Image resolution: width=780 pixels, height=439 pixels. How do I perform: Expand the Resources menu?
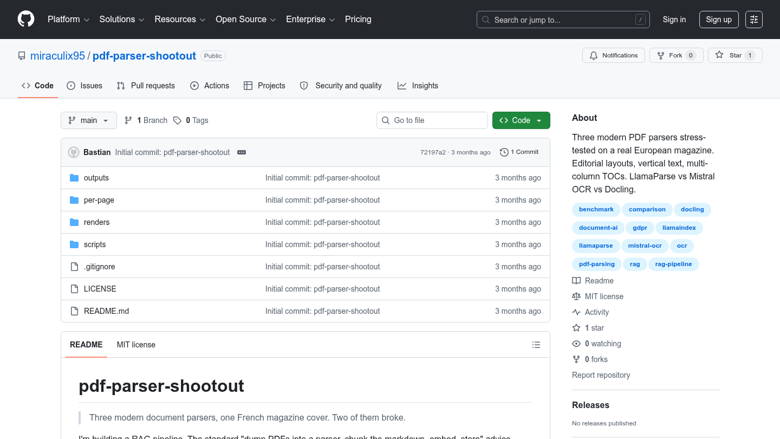click(180, 19)
